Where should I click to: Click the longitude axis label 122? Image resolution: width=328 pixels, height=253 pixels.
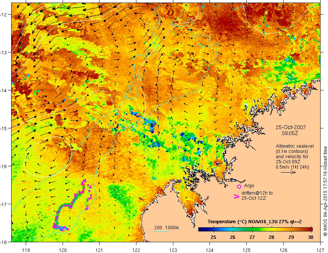pos(136,250)
